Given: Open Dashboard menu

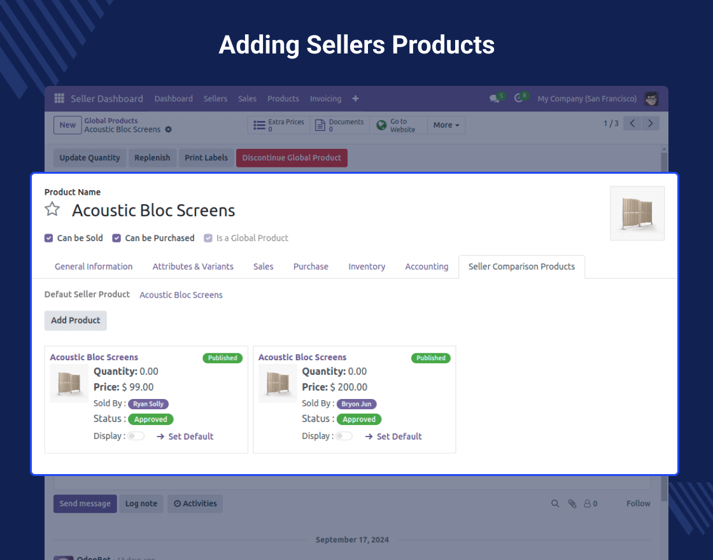Looking at the screenshot, I should coord(173,99).
